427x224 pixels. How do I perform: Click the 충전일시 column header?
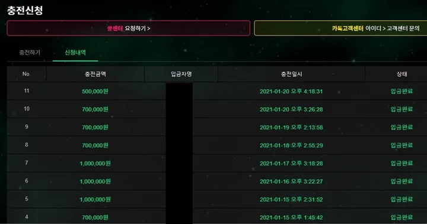291,74
